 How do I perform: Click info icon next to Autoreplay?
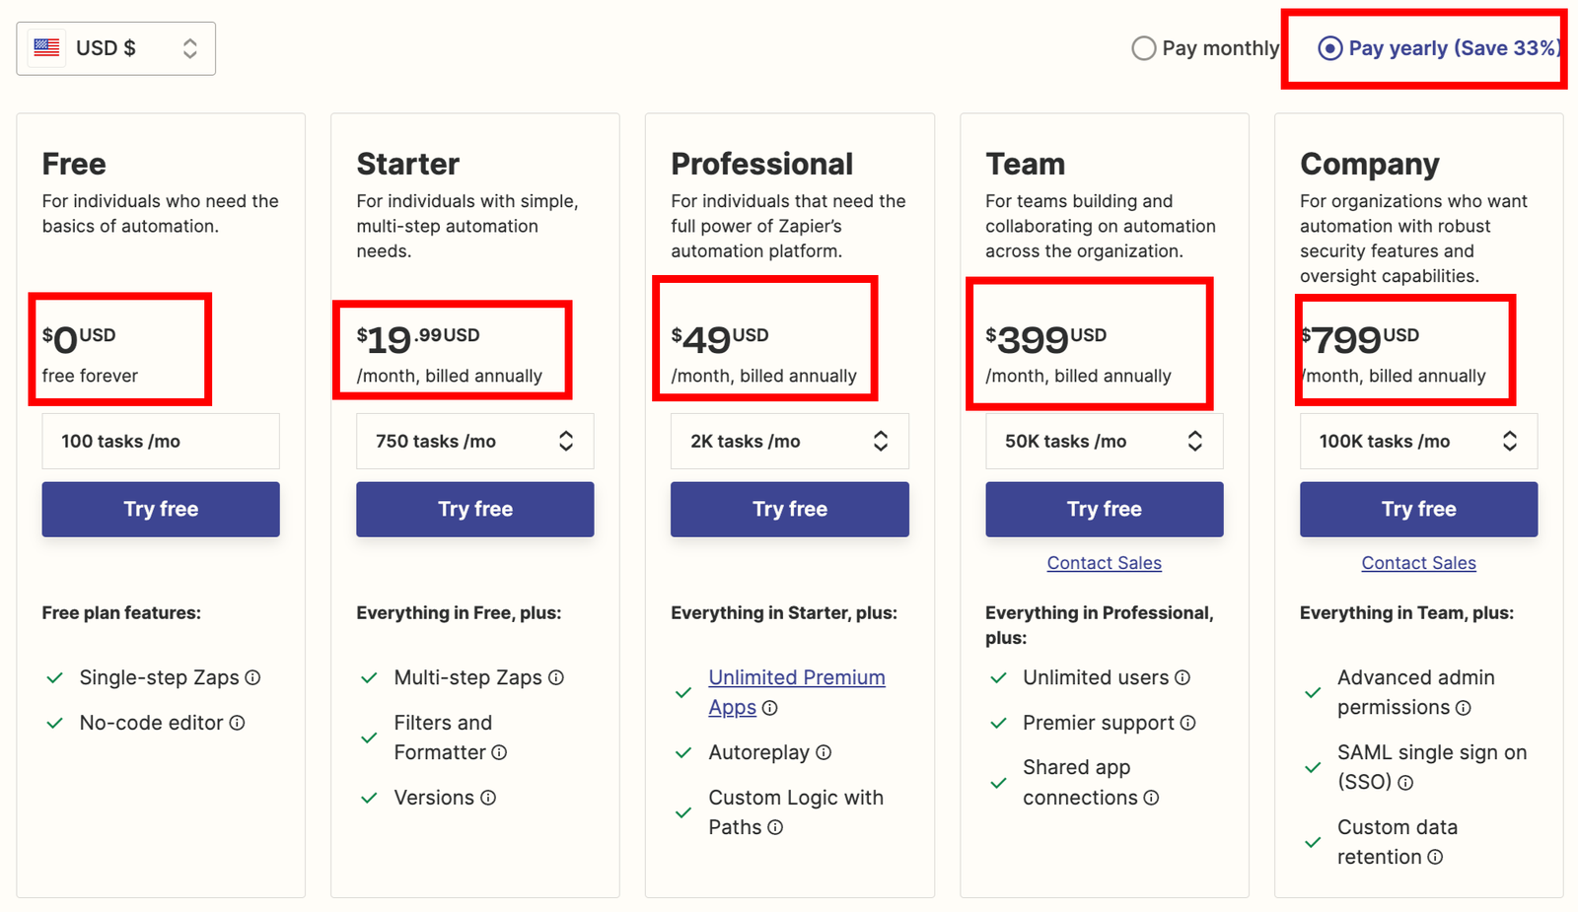click(x=823, y=752)
